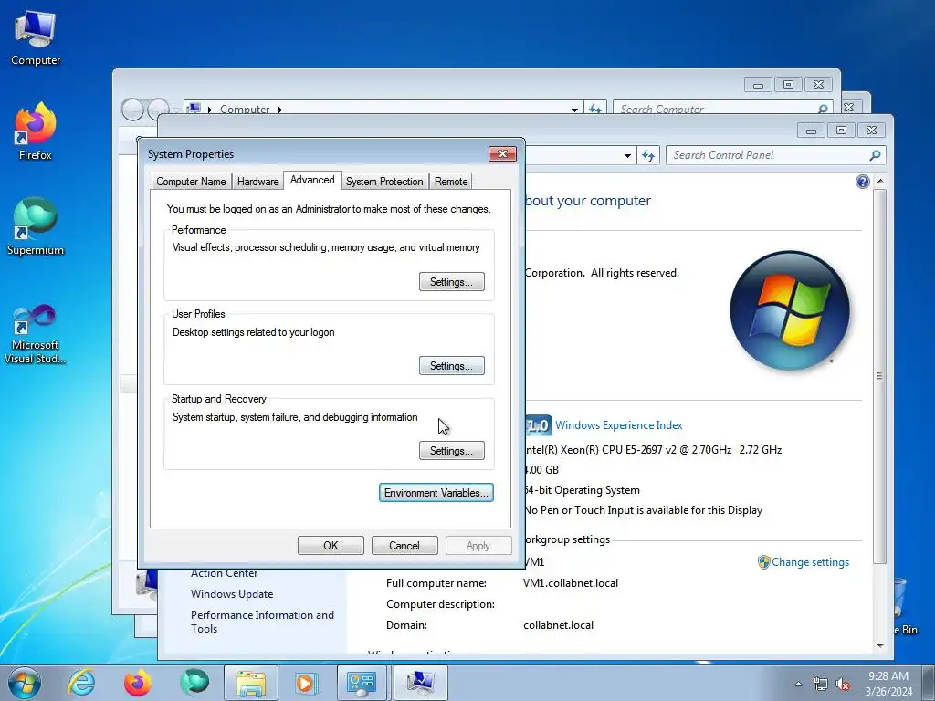The width and height of the screenshot is (935, 701).
Task: Click scroll up arrow in Control Panel
Action: coord(880,182)
